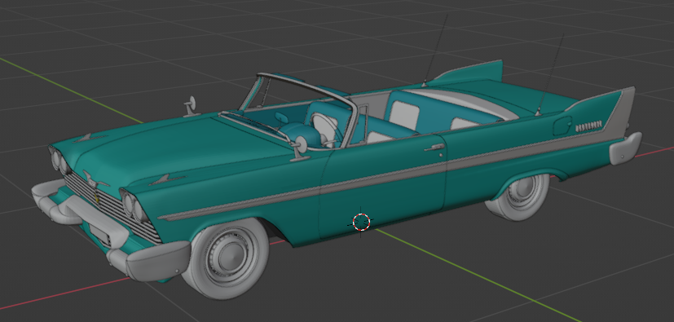The width and height of the screenshot is (674, 322).
Task: Select the rear wheel of the car
Action: tap(518, 196)
